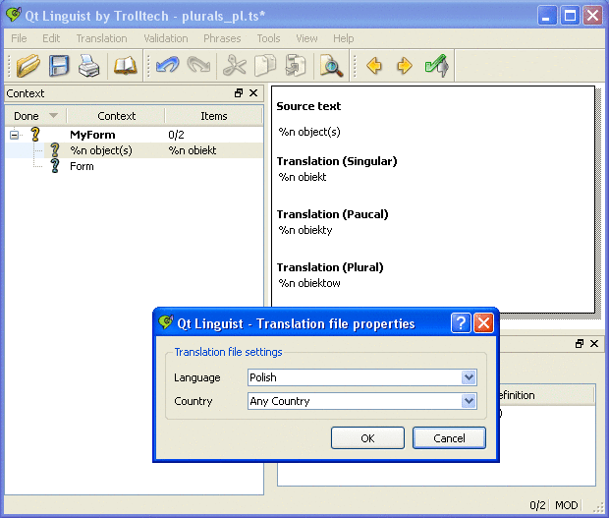Mark done and next with green check icon
This screenshot has height=518, width=609.
click(436, 65)
